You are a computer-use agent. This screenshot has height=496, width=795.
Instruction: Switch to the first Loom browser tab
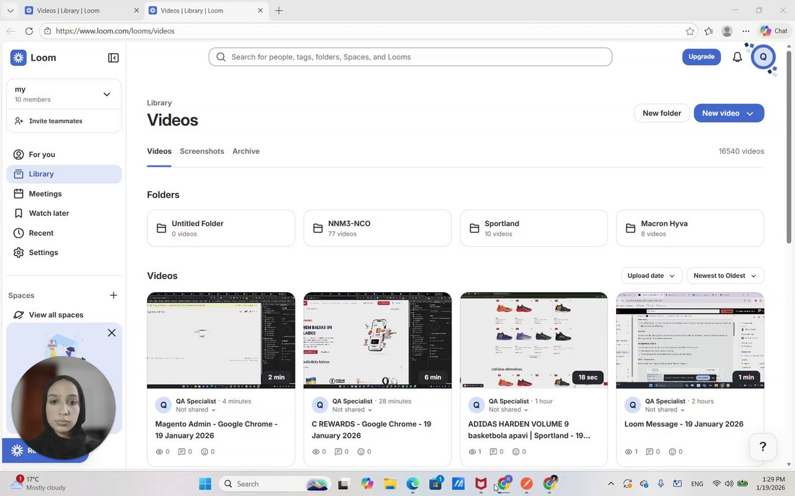click(82, 11)
